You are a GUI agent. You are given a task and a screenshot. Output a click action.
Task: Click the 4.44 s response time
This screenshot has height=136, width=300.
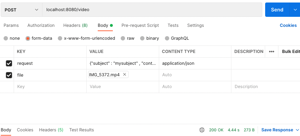pyautogui.click(x=234, y=130)
